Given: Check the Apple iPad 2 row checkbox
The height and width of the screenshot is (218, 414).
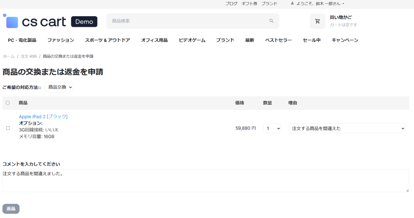Looking at the screenshot, I should (x=8, y=128).
